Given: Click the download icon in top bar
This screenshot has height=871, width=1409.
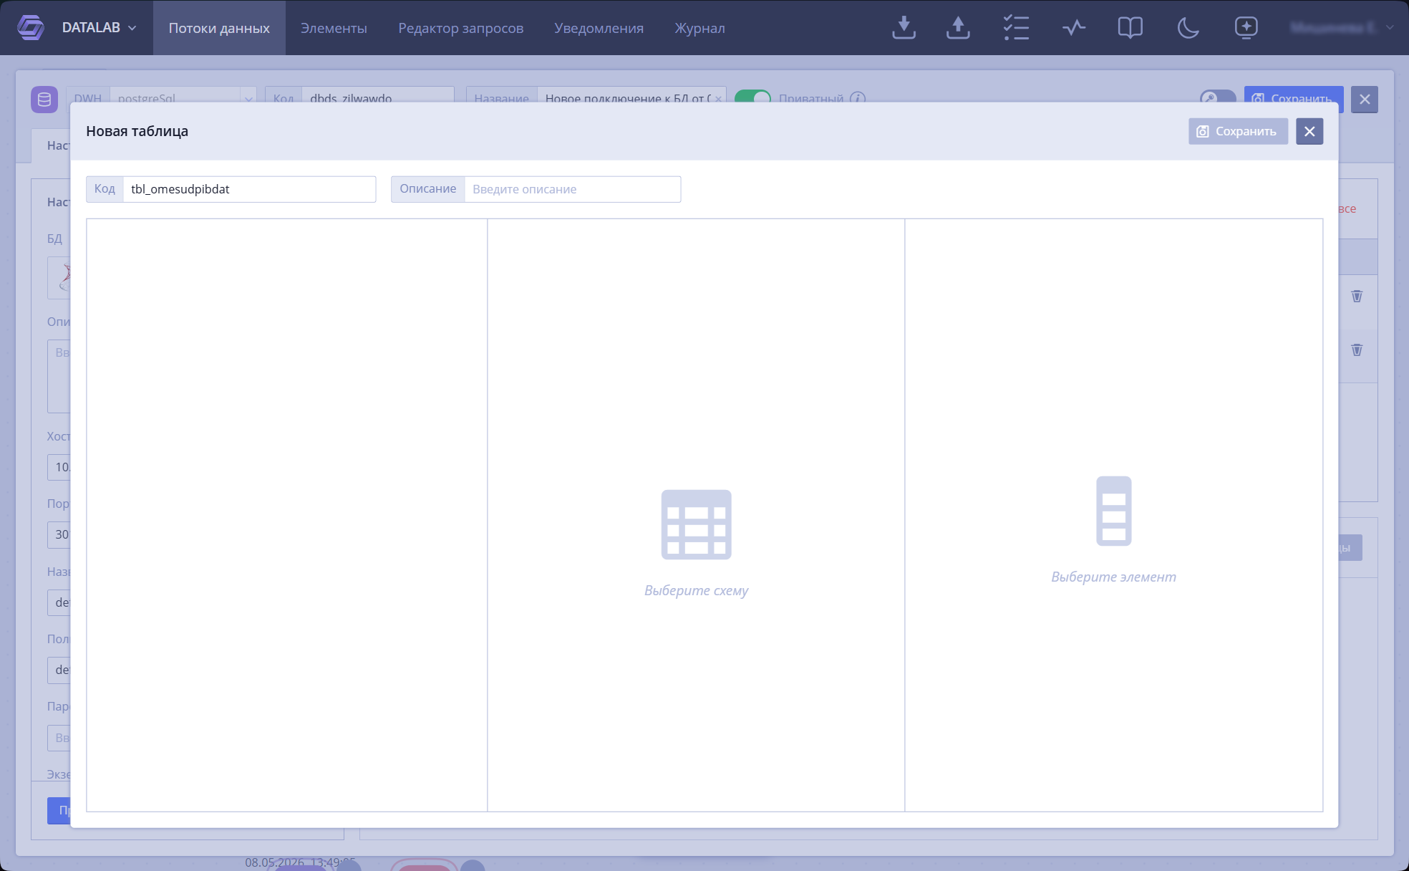Looking at the screenshot, I should tap(904, 27).
